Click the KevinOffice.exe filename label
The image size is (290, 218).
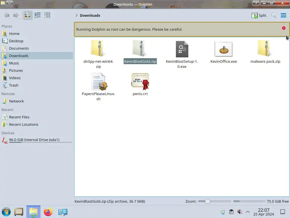coord(224,61)
